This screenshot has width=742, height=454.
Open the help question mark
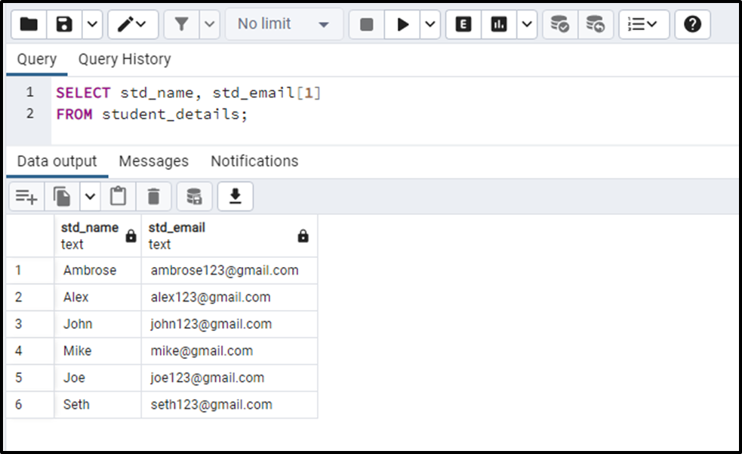(692, 24)
